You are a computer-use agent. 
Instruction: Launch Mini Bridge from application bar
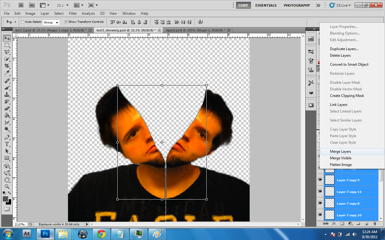[32, 5]
